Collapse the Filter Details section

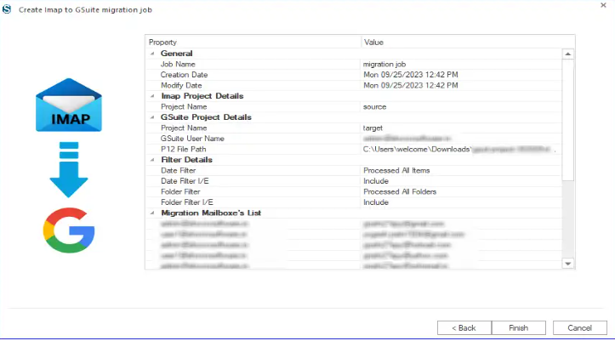tap(152, 160)
